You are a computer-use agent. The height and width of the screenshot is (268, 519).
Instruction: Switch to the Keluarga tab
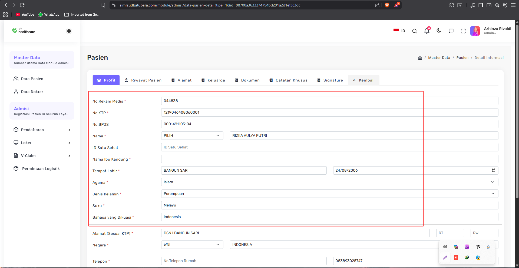(213, 80)
